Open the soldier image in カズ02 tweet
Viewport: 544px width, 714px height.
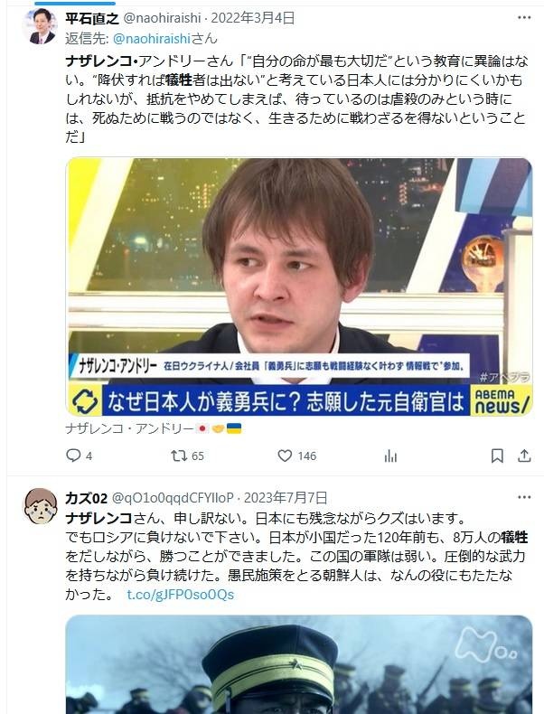pyautogui.click(x=299, y=664)
